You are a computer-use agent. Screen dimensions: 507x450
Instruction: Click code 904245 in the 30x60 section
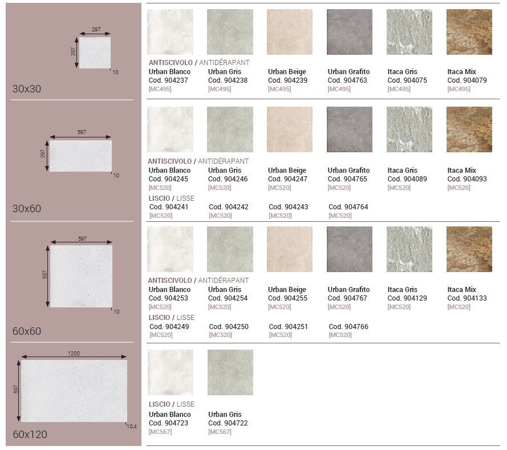click(x=168, y=179)
